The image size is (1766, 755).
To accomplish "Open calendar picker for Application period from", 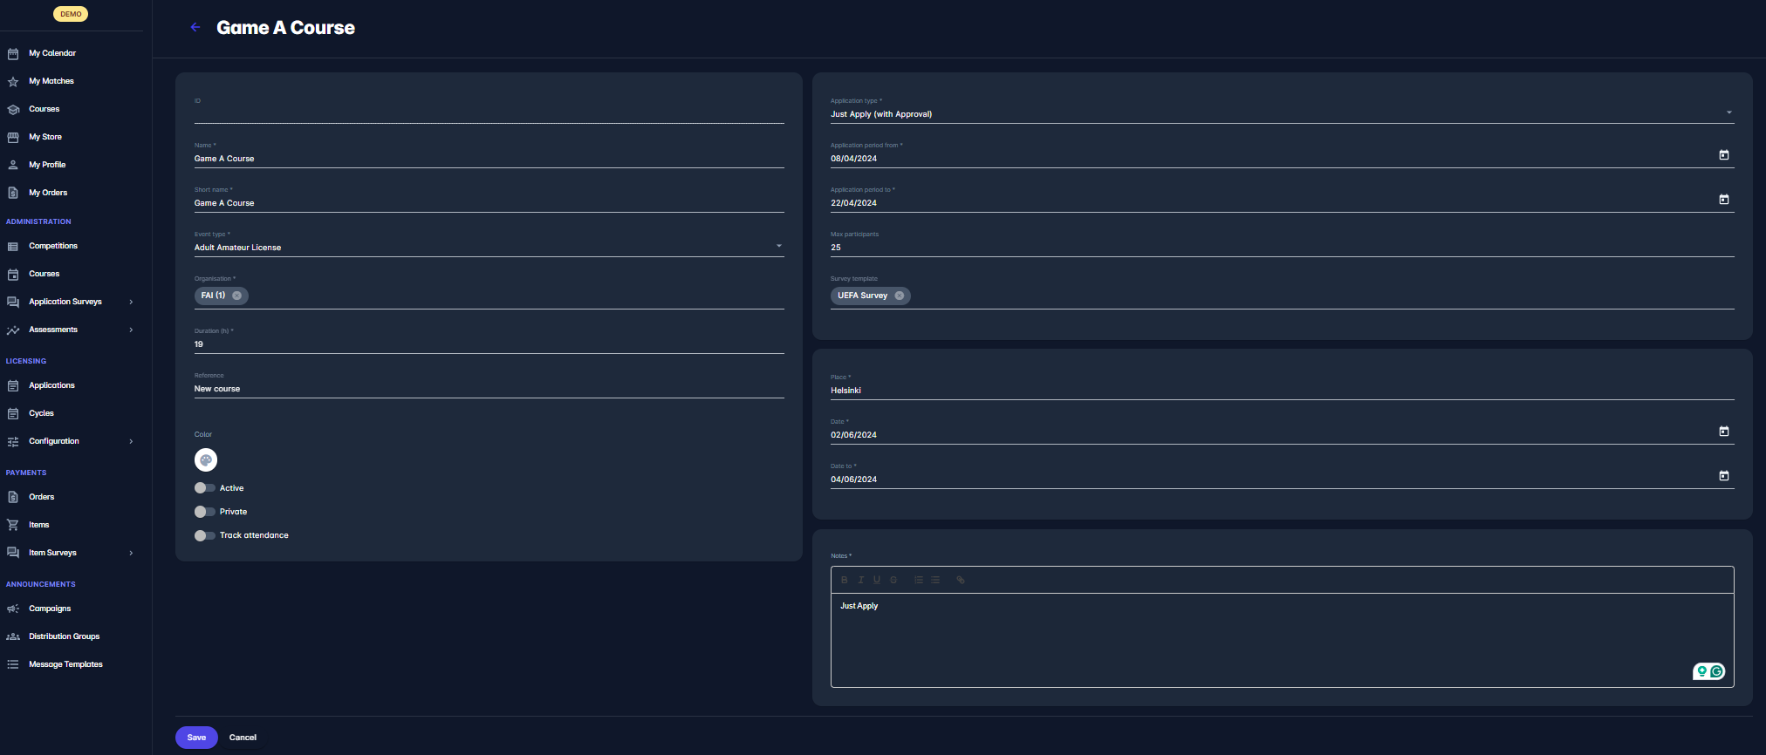I will click(1723, 155).
